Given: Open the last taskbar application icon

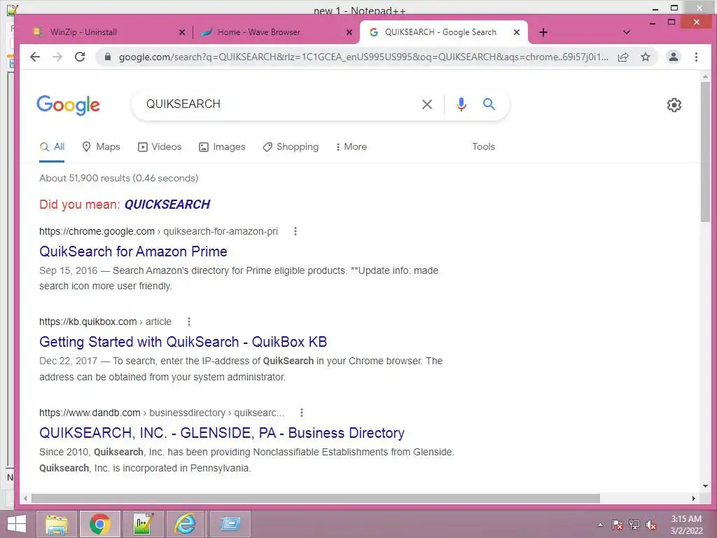Looking at the screenshot, I should pos(230,524).
